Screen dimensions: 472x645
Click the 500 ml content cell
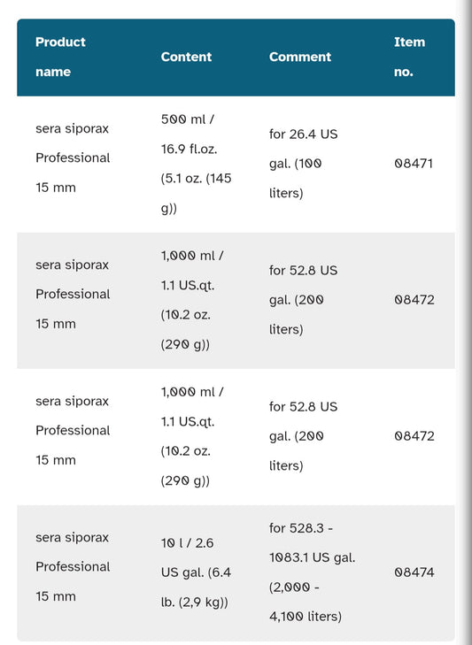(x=196, y=164)
